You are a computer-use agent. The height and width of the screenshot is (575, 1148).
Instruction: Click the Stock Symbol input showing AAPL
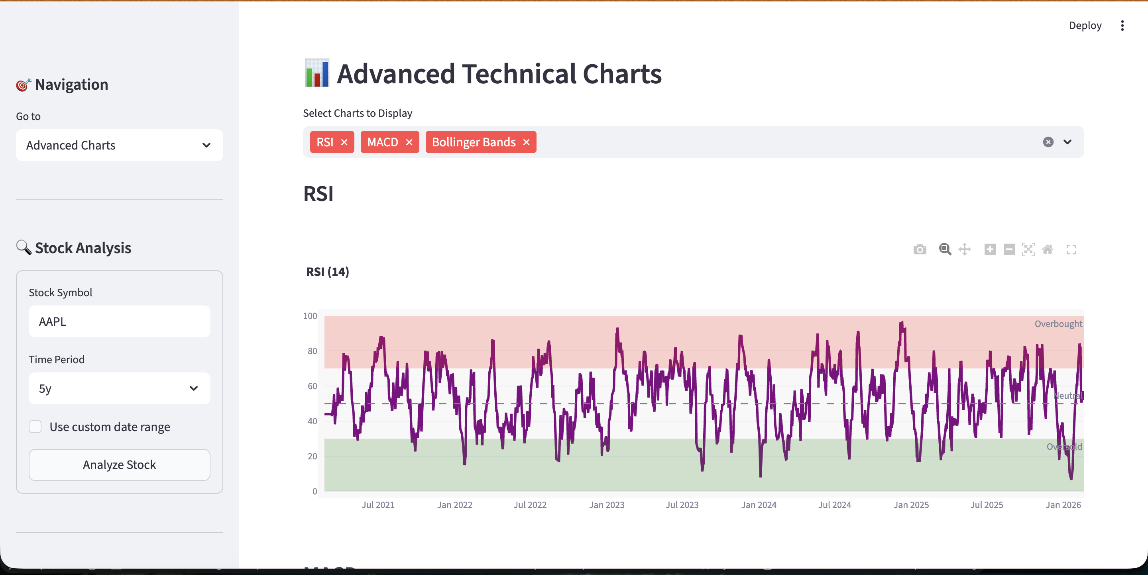(119, 321)
